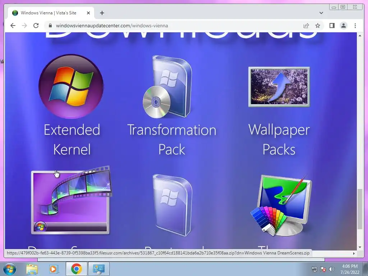Open Chrome's three-dot menu

click(355, 26)
